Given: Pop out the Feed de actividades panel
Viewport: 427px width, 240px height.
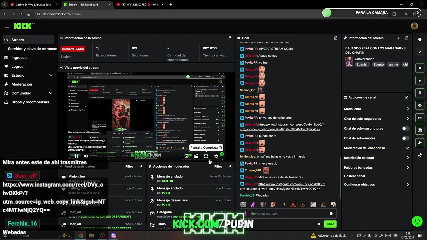Looking at the screenshot, I should 140,166.
